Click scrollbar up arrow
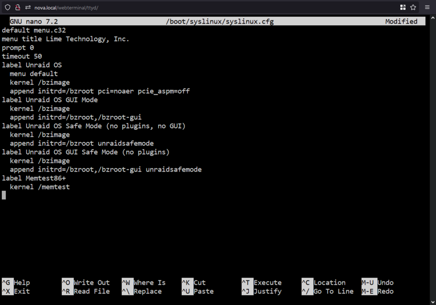 tap(433, 18)
